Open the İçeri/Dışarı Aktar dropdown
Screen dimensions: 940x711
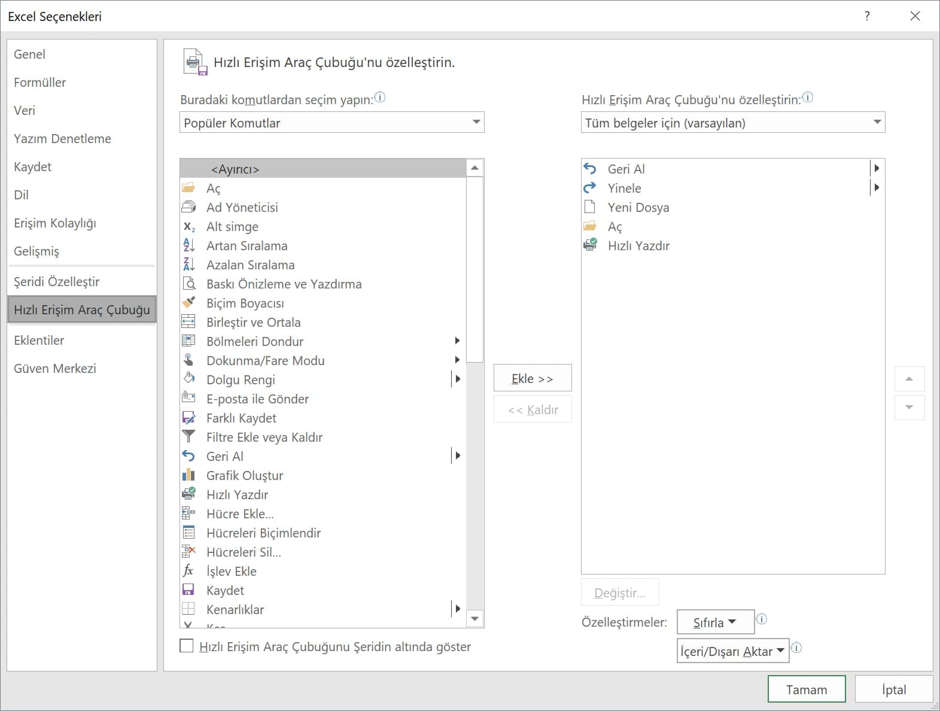733,651
